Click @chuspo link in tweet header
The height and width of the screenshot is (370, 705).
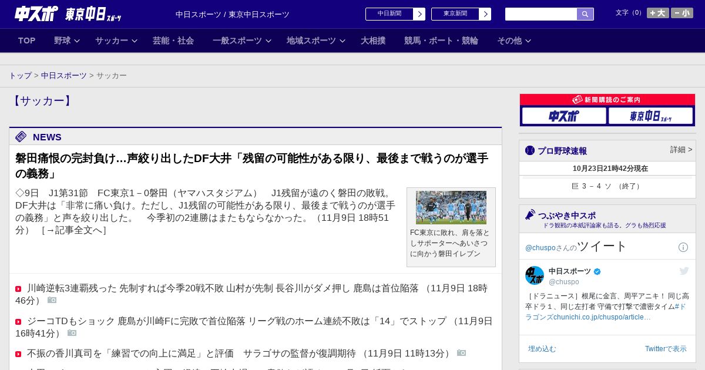[x=540, y=248]
